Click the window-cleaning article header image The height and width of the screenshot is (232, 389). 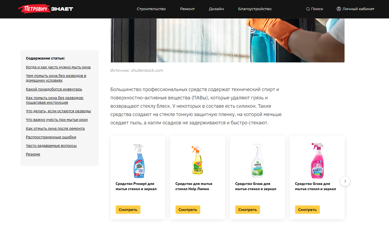[x=228, y=40]
